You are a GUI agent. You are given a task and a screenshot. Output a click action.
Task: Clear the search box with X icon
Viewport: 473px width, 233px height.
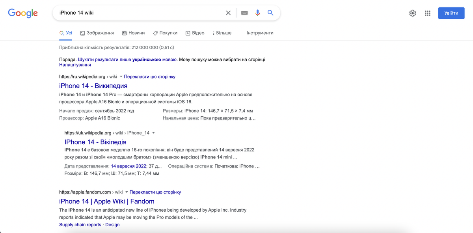pos(228,13)
